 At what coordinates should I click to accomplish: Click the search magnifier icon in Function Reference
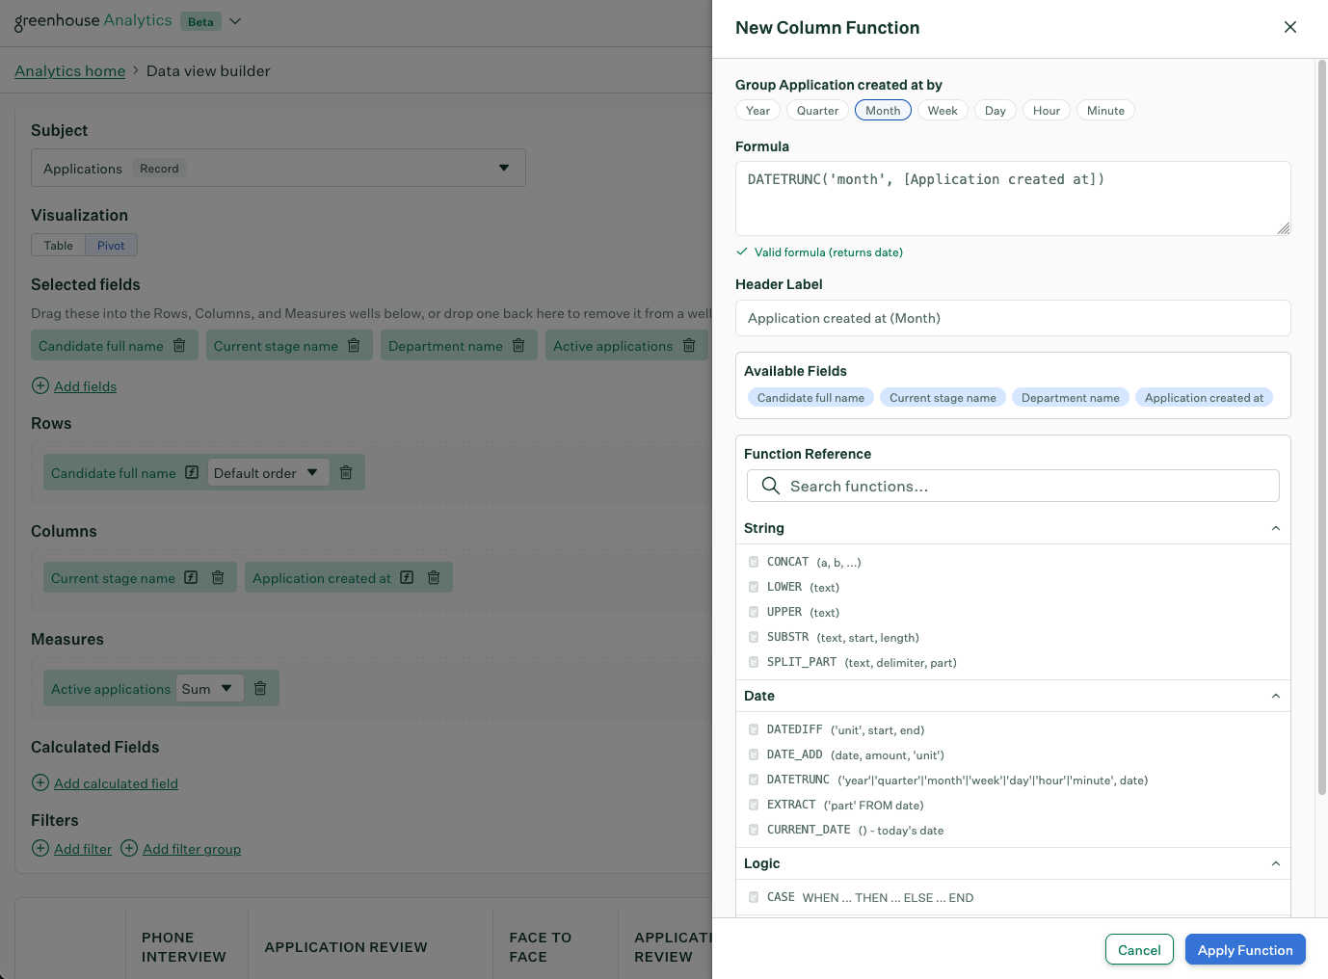[x=771, y=486]
